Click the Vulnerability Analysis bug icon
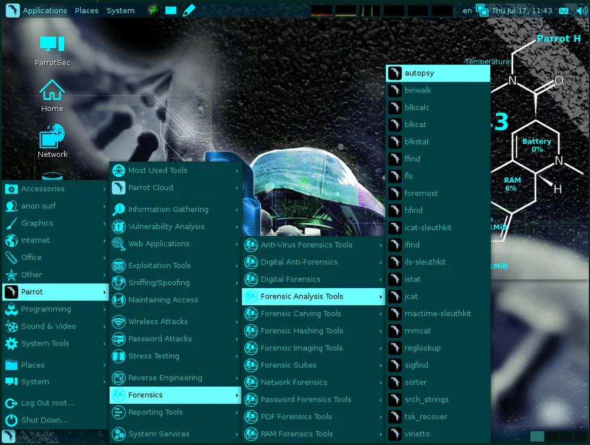 coord(119,226)
